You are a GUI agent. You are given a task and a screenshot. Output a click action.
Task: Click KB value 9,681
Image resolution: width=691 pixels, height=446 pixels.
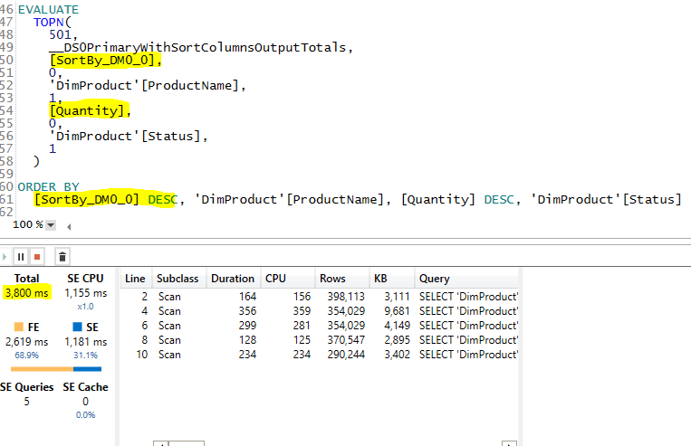[397, 311]
